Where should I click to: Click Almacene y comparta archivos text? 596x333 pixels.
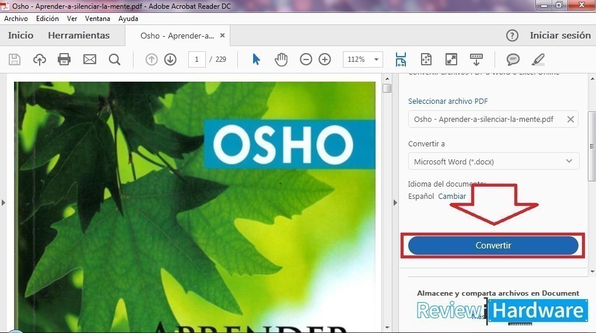pyautogui.click(x=498, y=293)
